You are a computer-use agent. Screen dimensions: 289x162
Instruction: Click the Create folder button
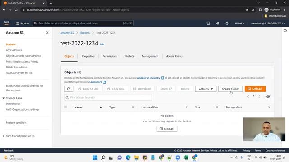click(230, 89)
